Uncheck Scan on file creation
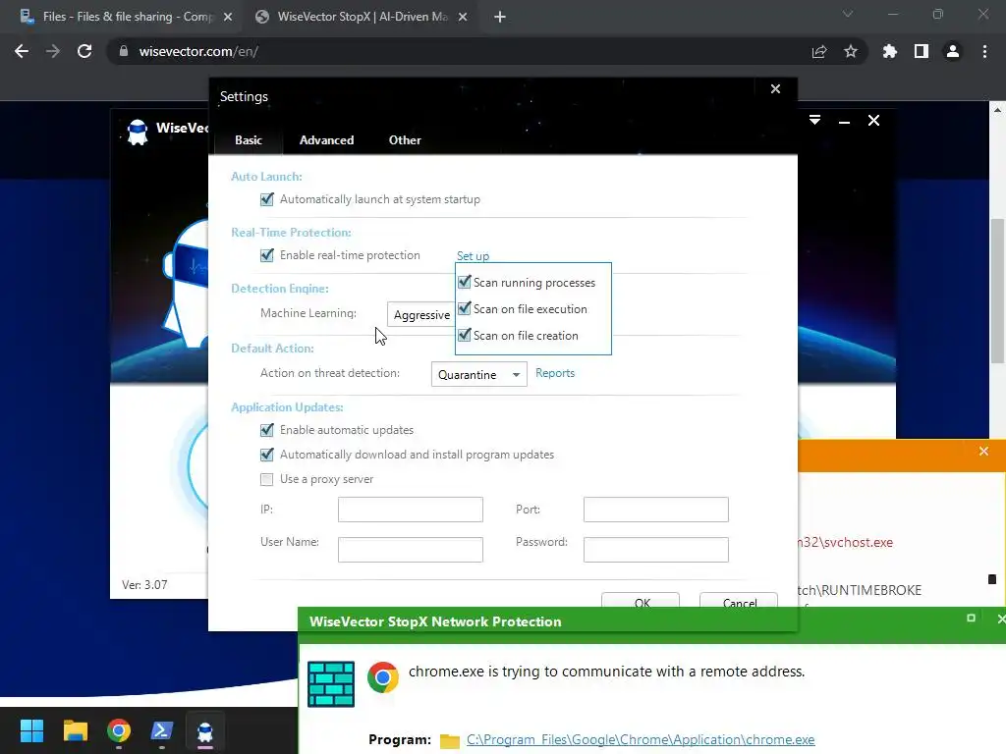The width and height of the screenshot is (1006, 754). 465,335
